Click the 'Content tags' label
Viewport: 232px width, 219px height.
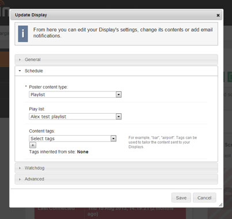coord(42,131)
